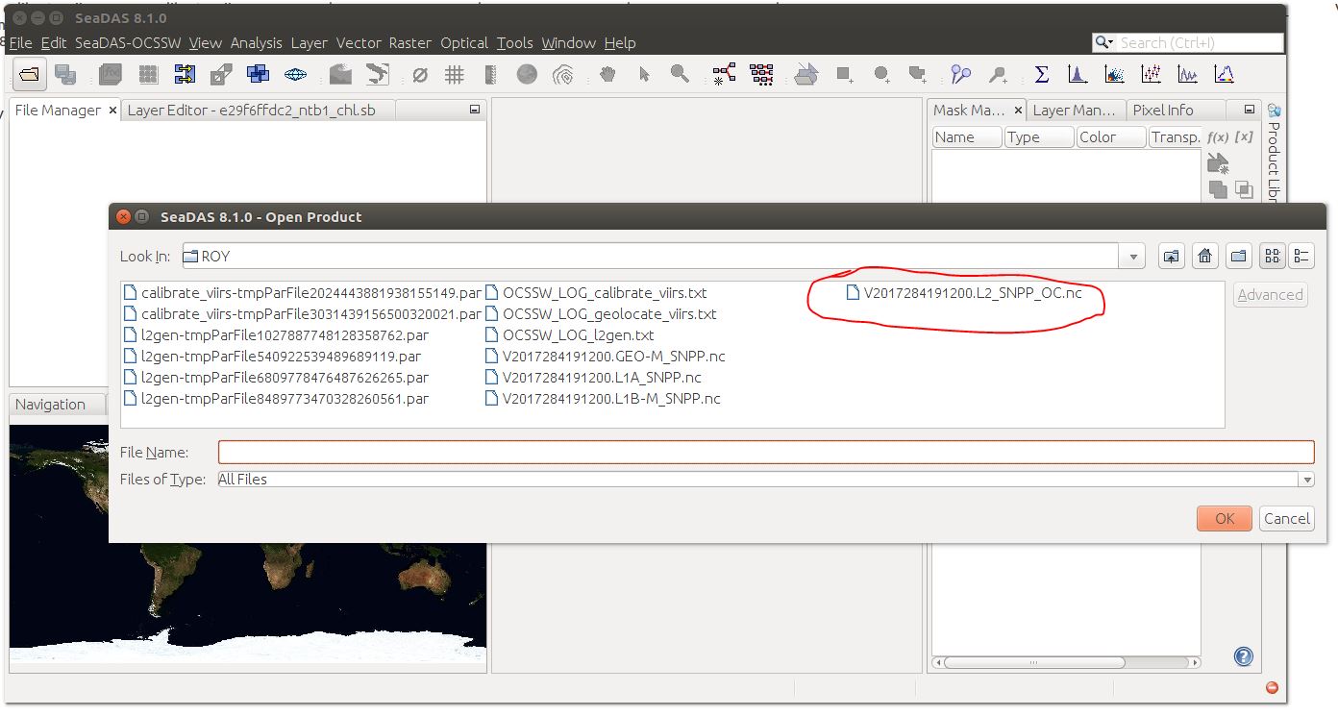
Task: Select the arrow selection tool
Action: tap(644, 74)
